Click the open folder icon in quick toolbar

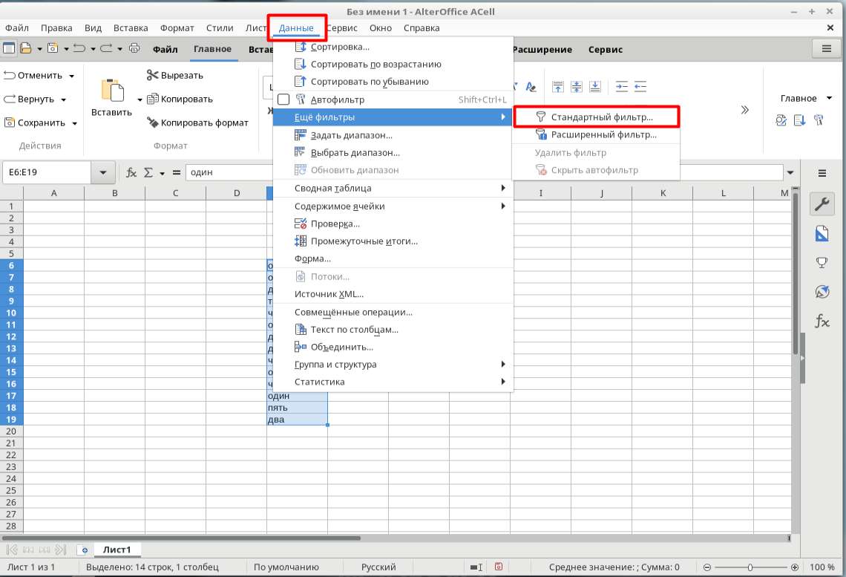click(25, 48)
